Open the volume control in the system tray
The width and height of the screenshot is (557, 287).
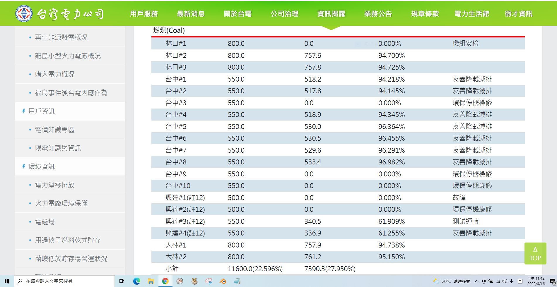click(505, 281)
